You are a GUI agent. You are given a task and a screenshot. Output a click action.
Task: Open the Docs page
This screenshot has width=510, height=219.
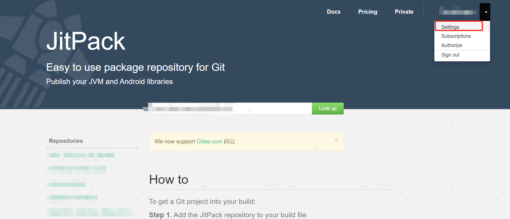click(333, 12)
